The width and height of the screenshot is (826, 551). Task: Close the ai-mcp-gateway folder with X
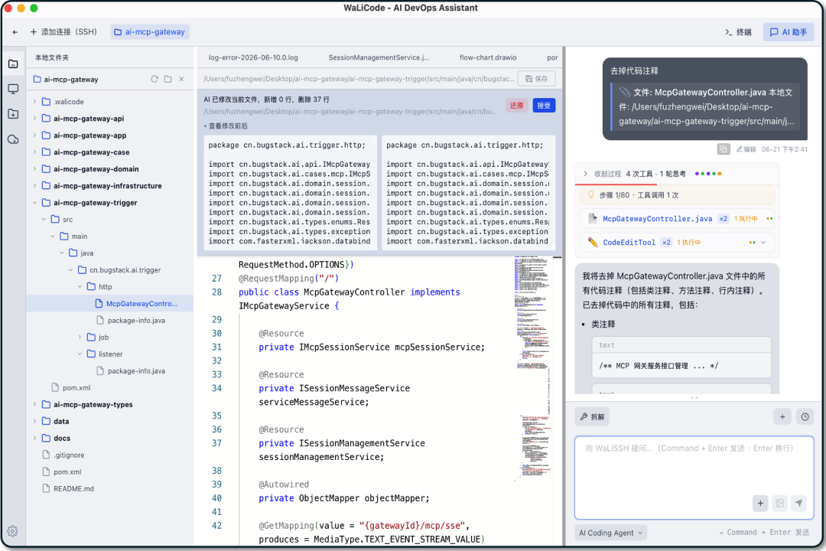pyautogui.click(x=181, y=79)
